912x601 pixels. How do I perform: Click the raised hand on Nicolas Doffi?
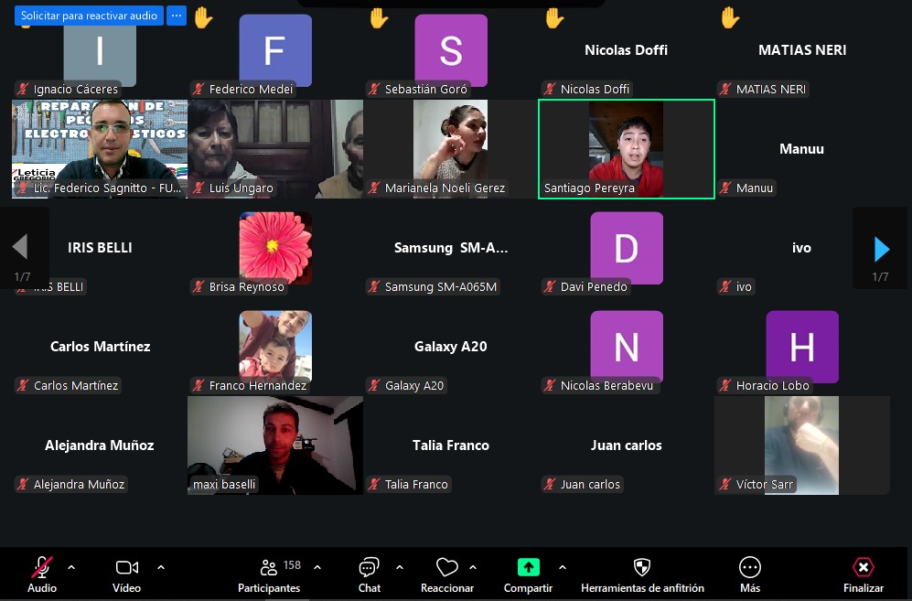pyautogui.click(x=554, y=17)
